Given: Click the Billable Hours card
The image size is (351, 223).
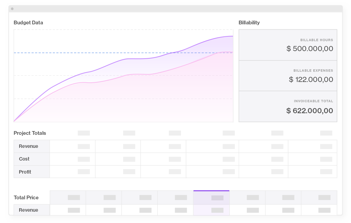Looking at the screenshot, I should pos(288,45).
